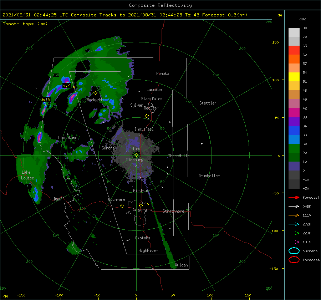
Task: Click the orange 60 dBZ color band
Action: click(x=294, y=59)
